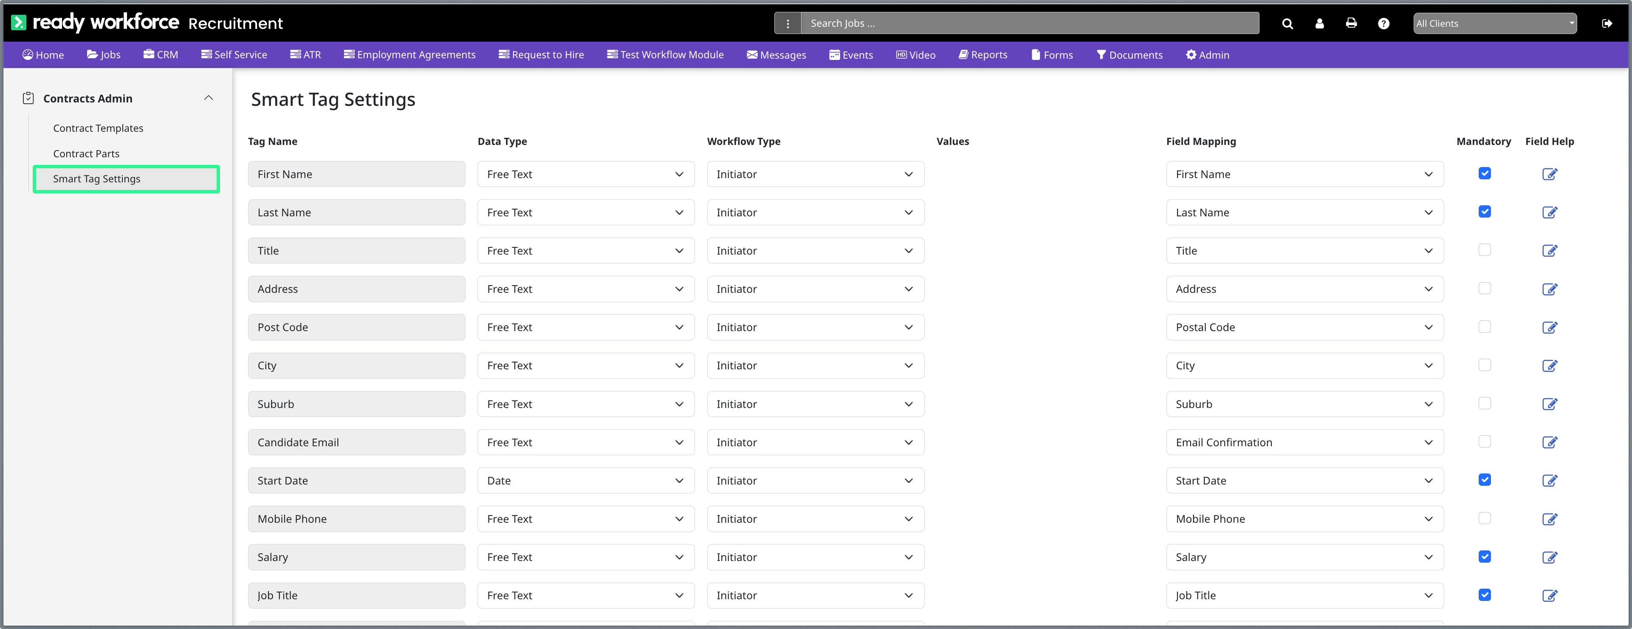Open the search options three-dot button
This screenshot has width=1632, height=629.
[788, 23]
